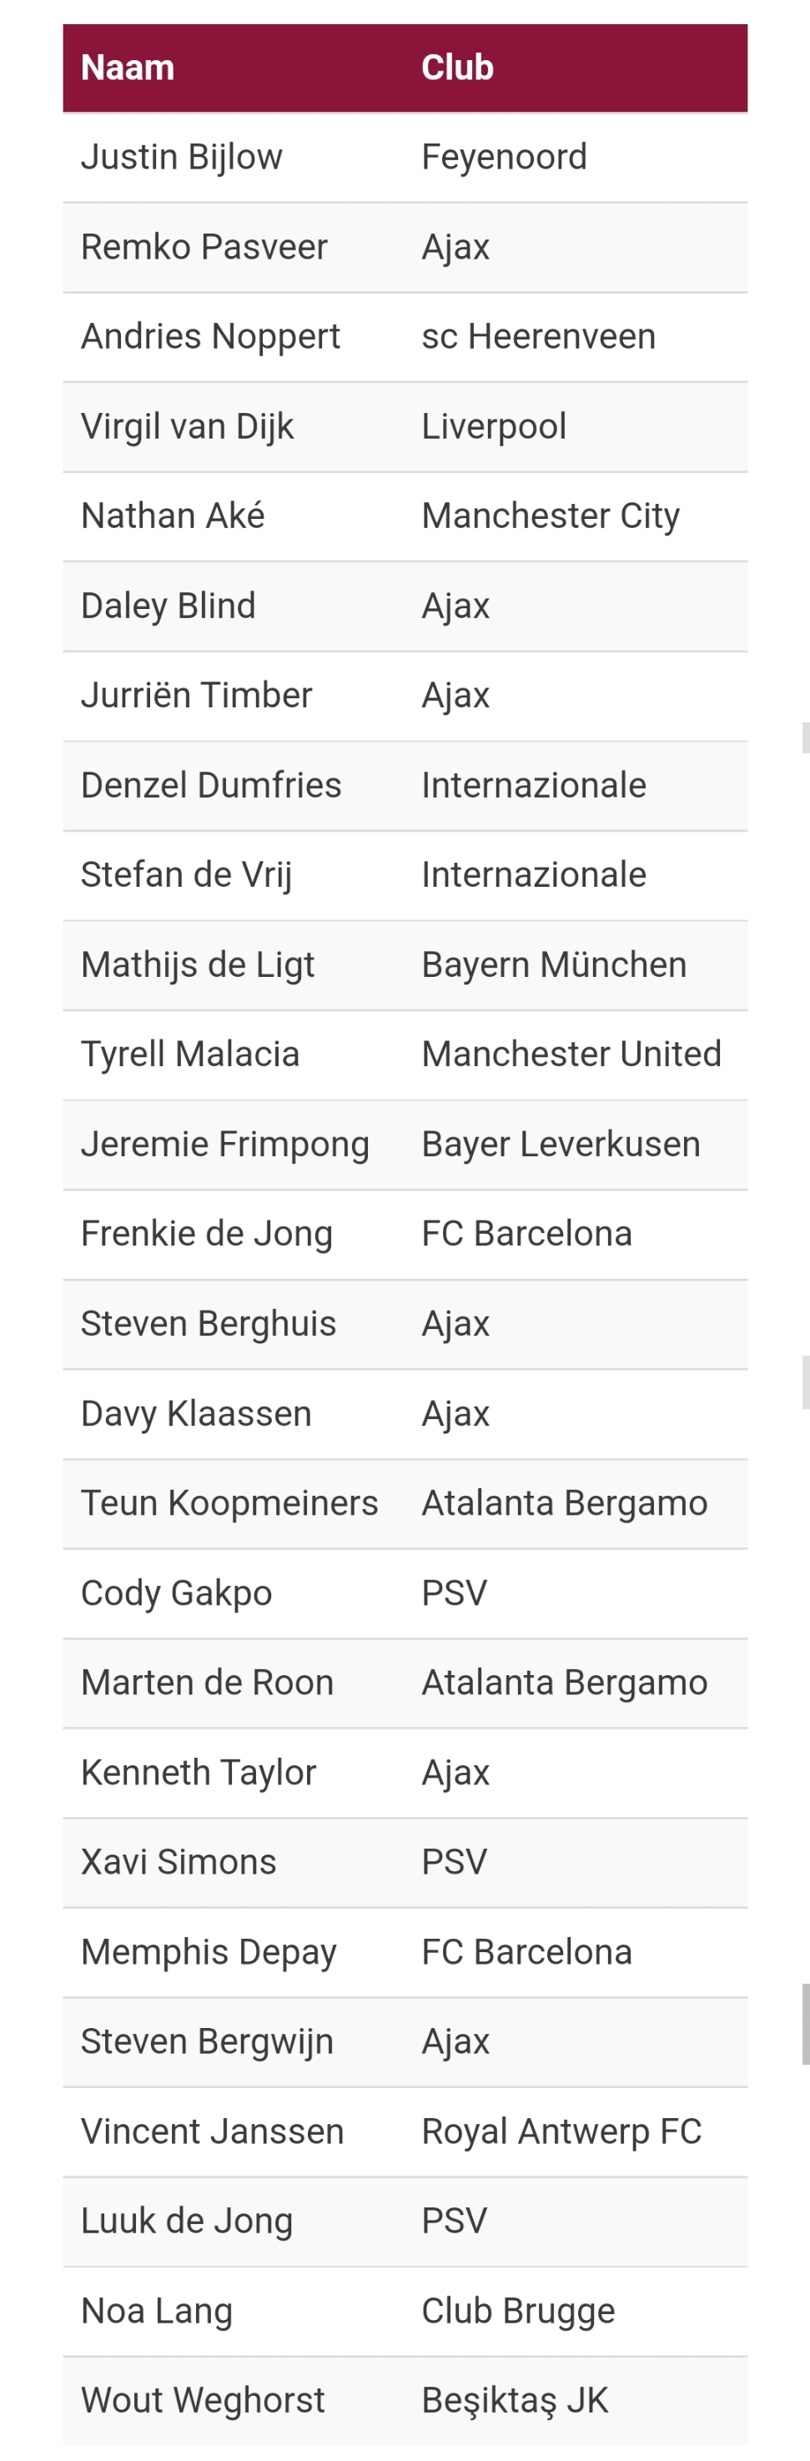Select Frenkie de Jong's name

click(x=206, y=1235)
